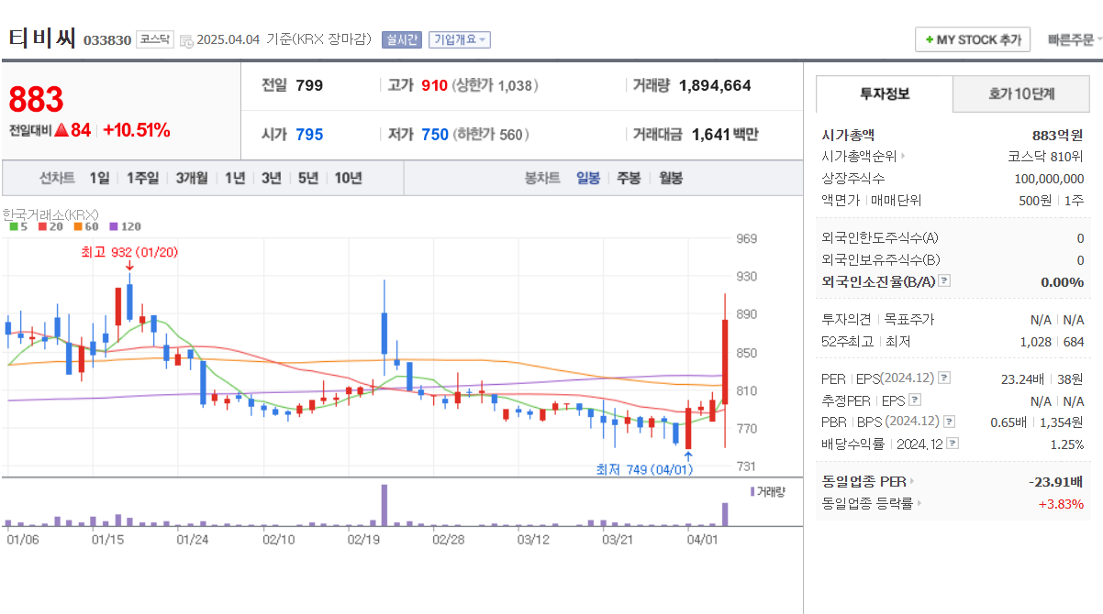1103x614 pixels.
Task: Click the 동일업종 등락률 link
Action: coord(868,503)
